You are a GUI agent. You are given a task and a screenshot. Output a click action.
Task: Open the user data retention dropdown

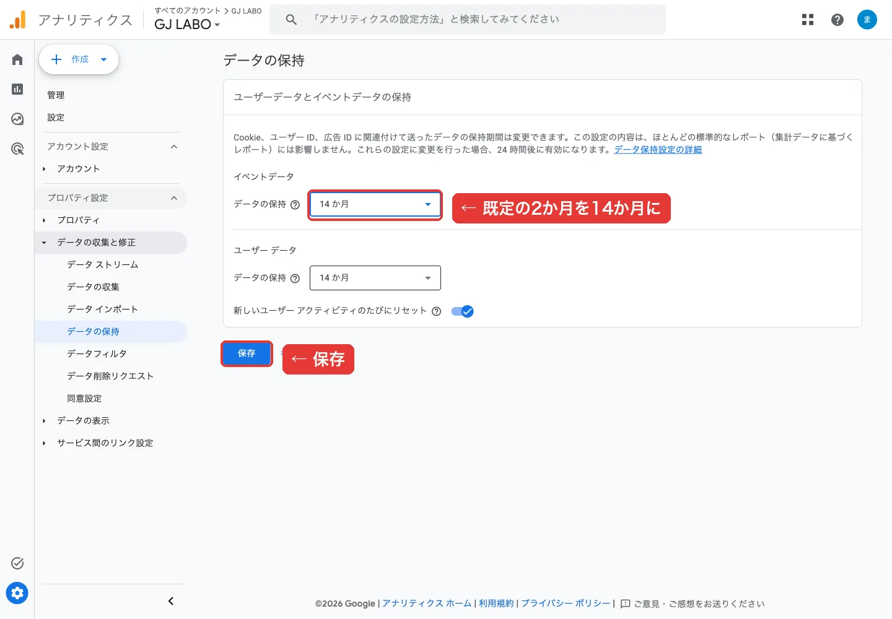375,278
